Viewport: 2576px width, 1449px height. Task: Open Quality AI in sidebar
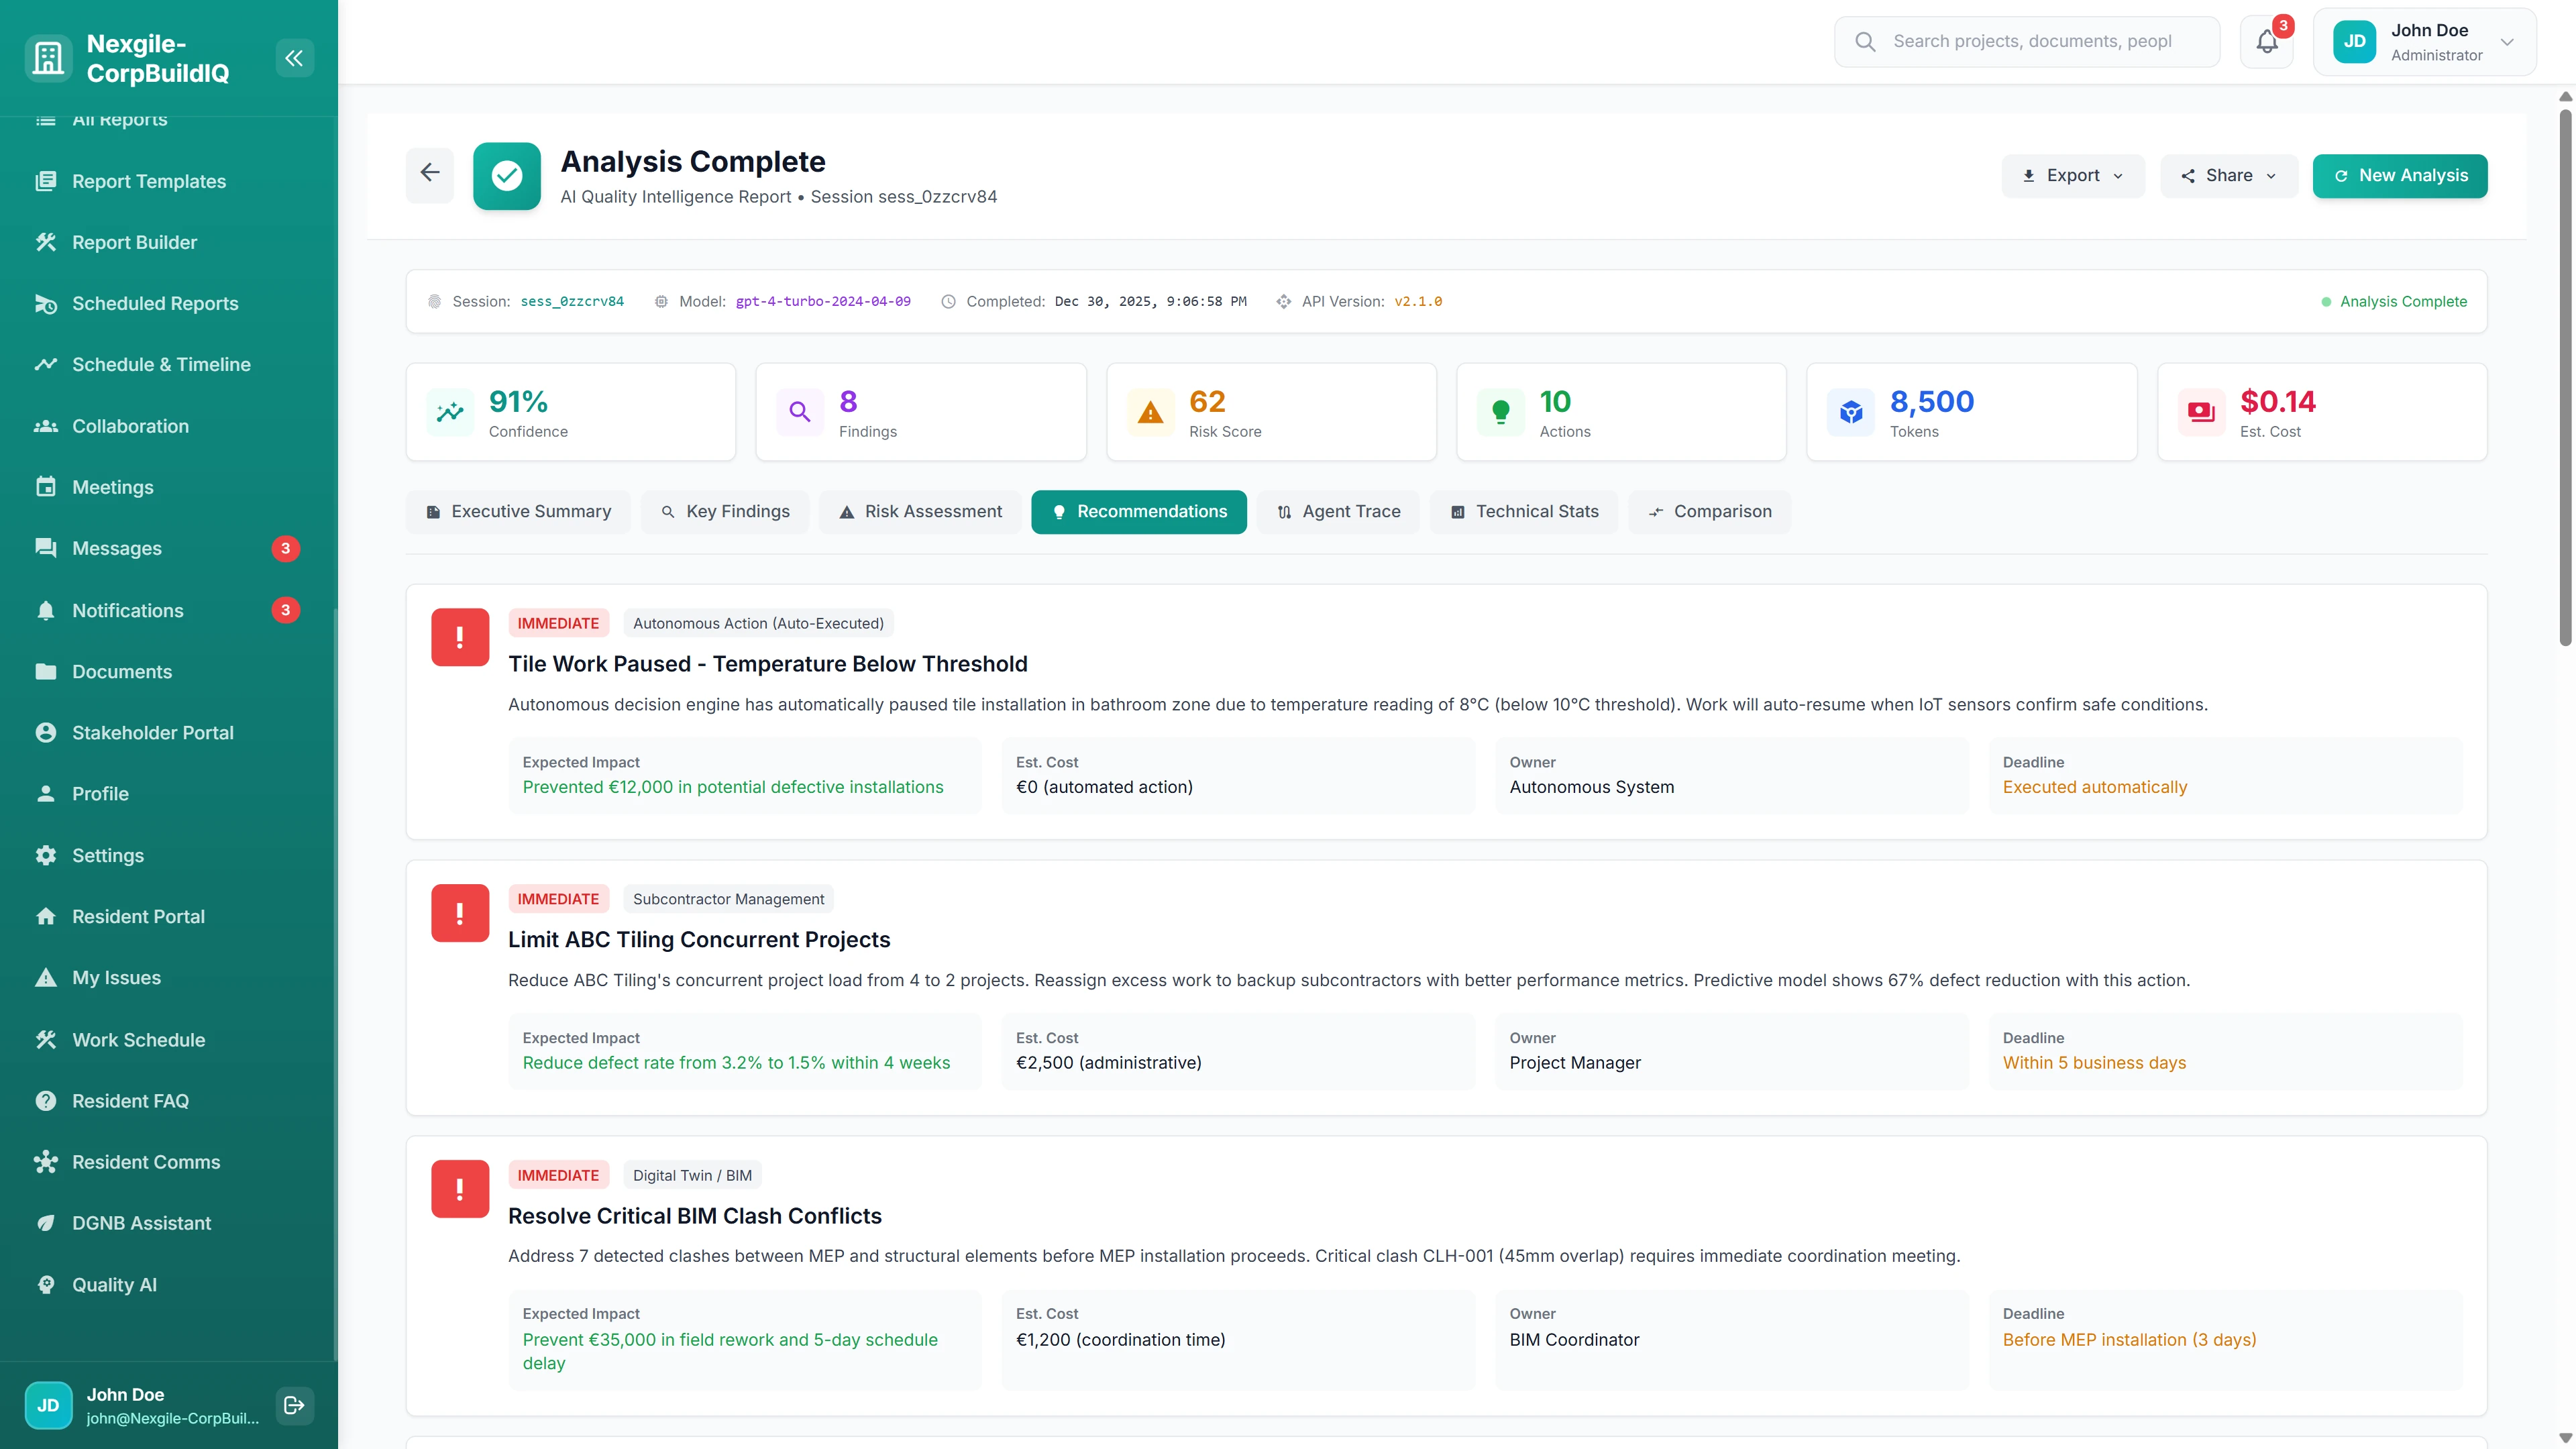(114, 1284)
